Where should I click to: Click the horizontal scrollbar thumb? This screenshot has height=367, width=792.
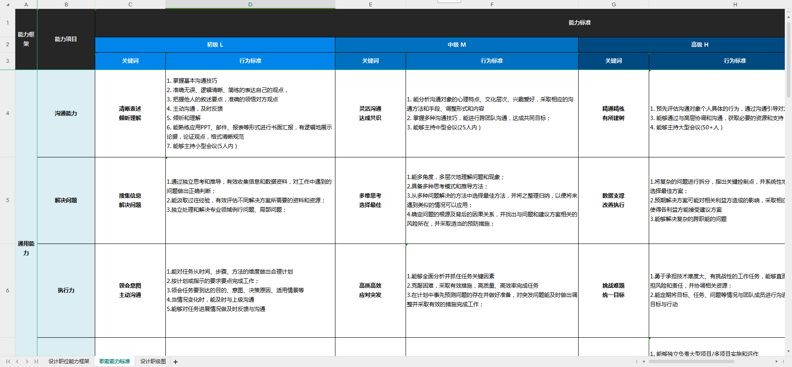tap(691, 361)
